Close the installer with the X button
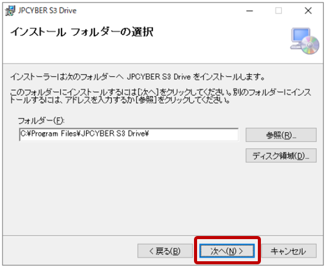Screen dimensions: 326x268 click(308, 10)
